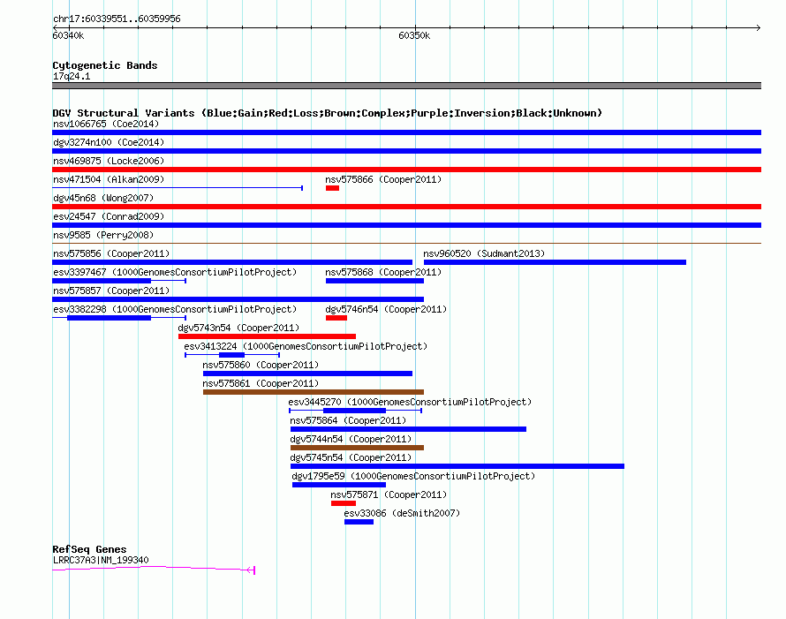Click dgv5746n54 (Cooper2011) label
The height and width of the screenshot is (619, 786).
(x=386, y=309)
